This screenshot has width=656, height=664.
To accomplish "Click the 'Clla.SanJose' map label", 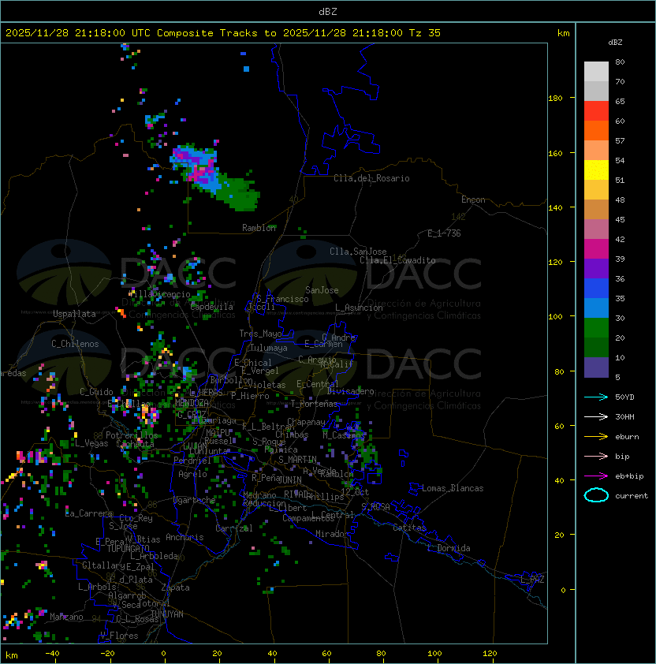I will click(358, 252).
